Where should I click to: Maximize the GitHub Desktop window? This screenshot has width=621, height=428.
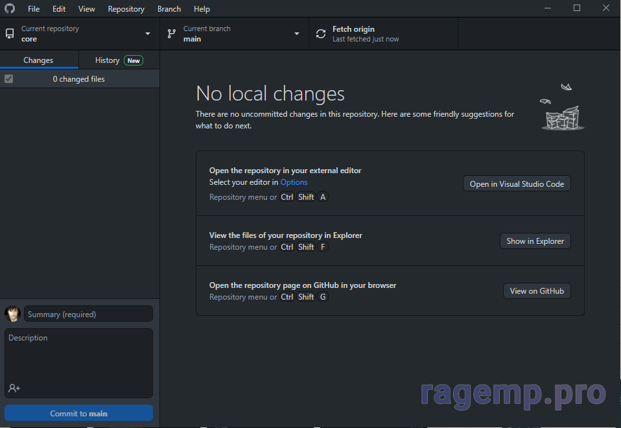pos(577,8)
